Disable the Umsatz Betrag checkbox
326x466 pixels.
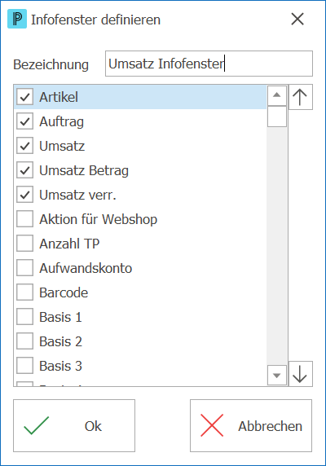point(24,170)
